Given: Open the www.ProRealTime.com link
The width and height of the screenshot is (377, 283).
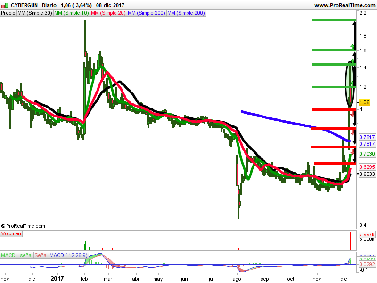Looking at the screenshot, I should 345,5.
